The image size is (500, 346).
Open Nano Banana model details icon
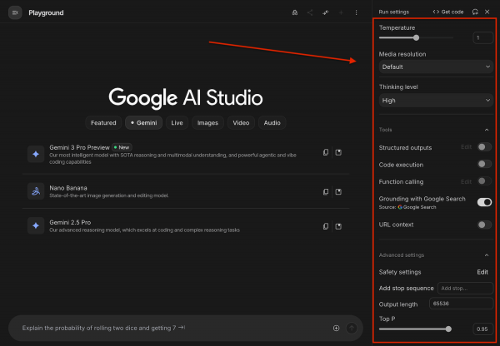click(x=338, y=191)
